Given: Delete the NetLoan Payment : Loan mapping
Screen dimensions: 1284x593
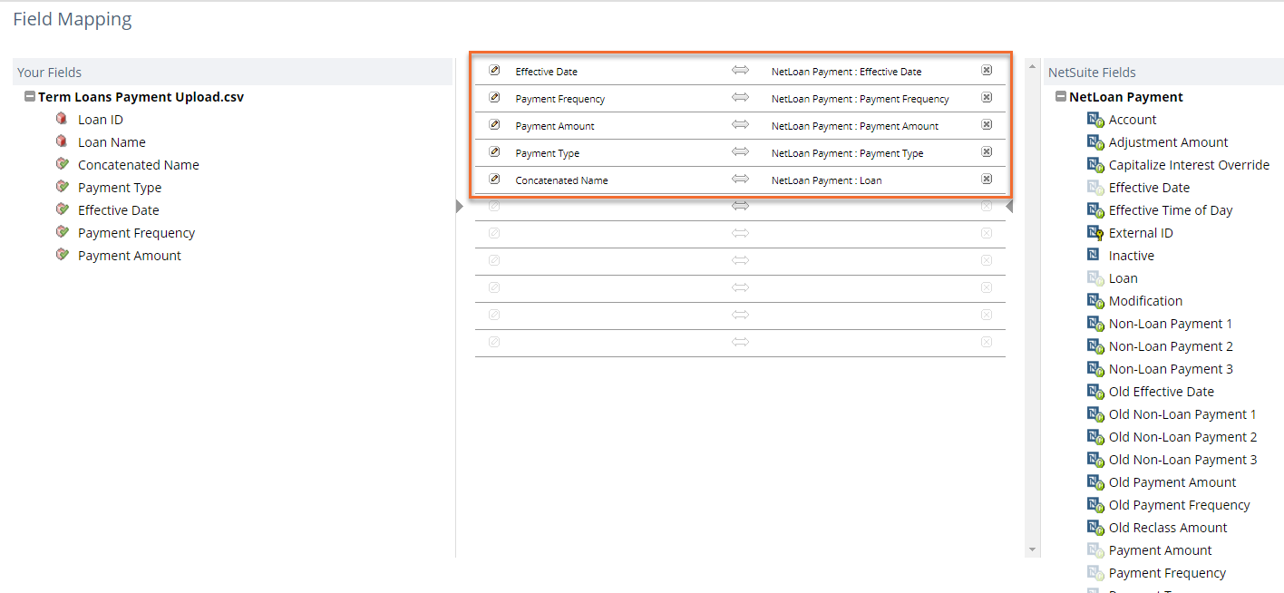Looking at the screenshot, I should tap(987, 180).
